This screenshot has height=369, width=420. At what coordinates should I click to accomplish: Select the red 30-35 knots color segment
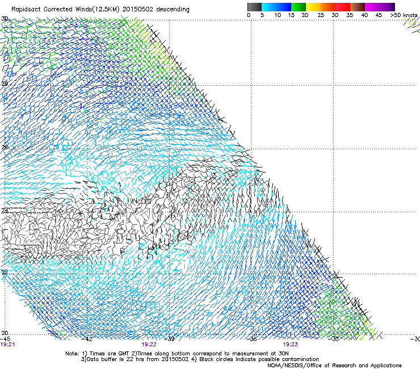[x=343, y=7]
